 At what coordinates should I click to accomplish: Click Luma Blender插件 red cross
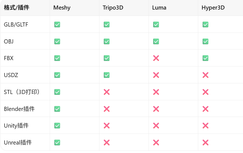(x=156, y=109)
